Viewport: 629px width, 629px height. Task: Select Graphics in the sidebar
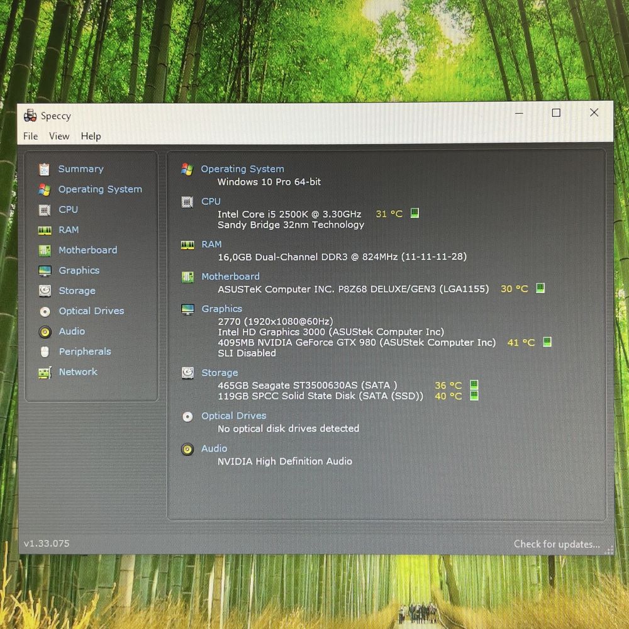[x=79, y=270]
